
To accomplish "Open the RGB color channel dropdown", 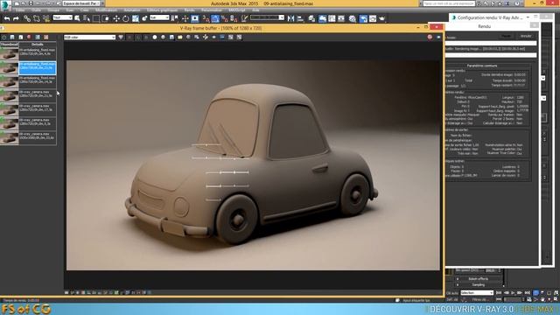I will [89, 37].
